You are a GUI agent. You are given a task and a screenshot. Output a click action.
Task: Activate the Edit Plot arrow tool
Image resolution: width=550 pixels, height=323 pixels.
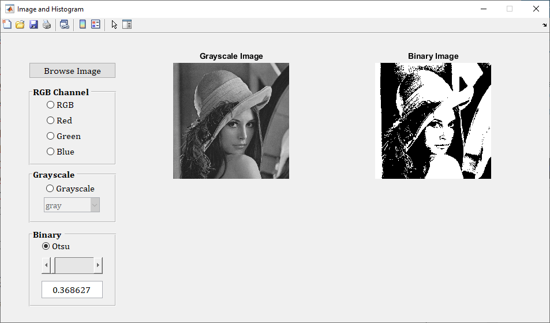(x=114, y=24)
